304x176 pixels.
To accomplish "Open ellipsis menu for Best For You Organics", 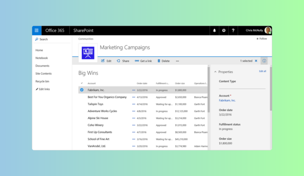I will [134, 97].
